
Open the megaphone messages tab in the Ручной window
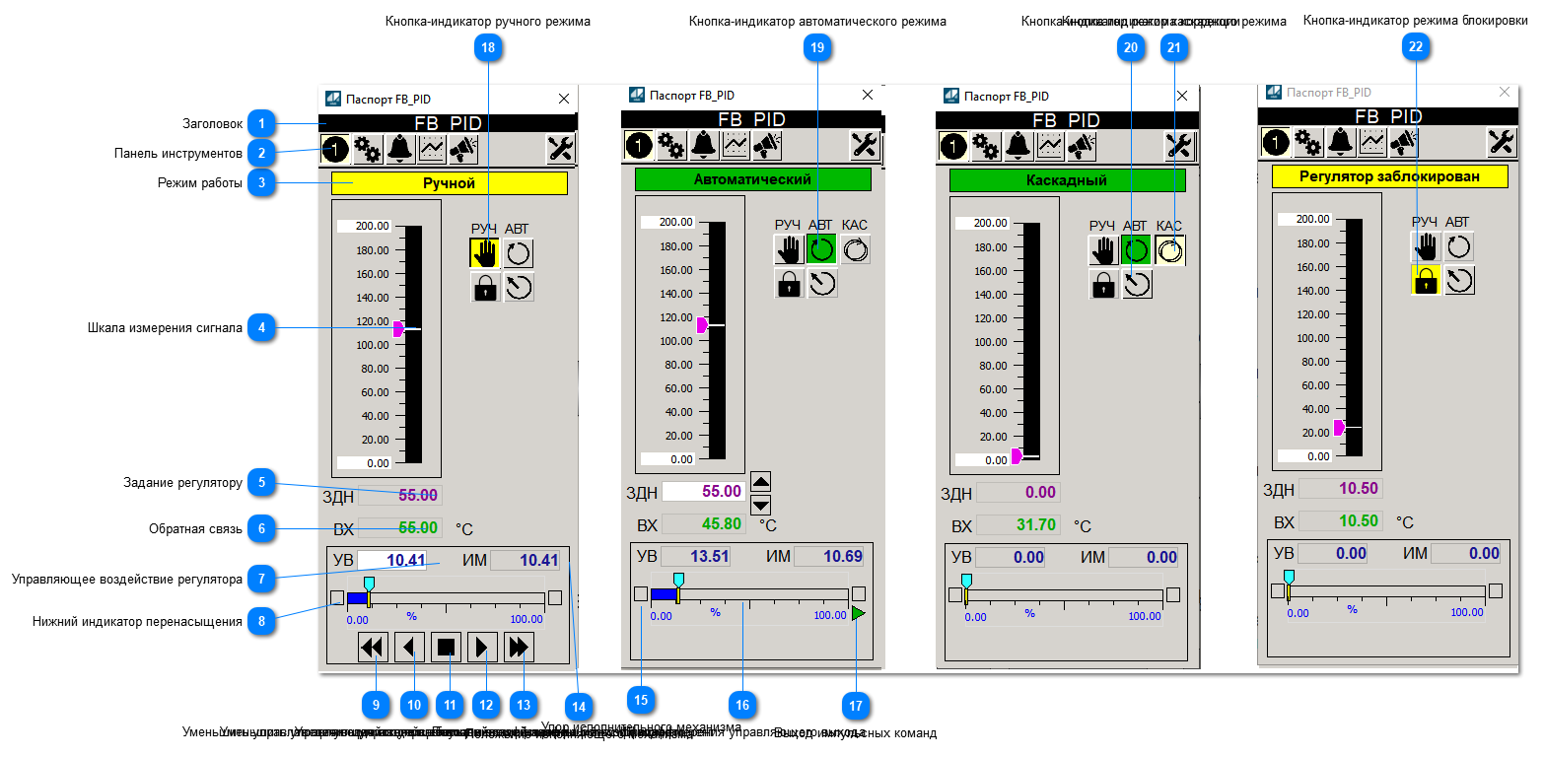463,149
